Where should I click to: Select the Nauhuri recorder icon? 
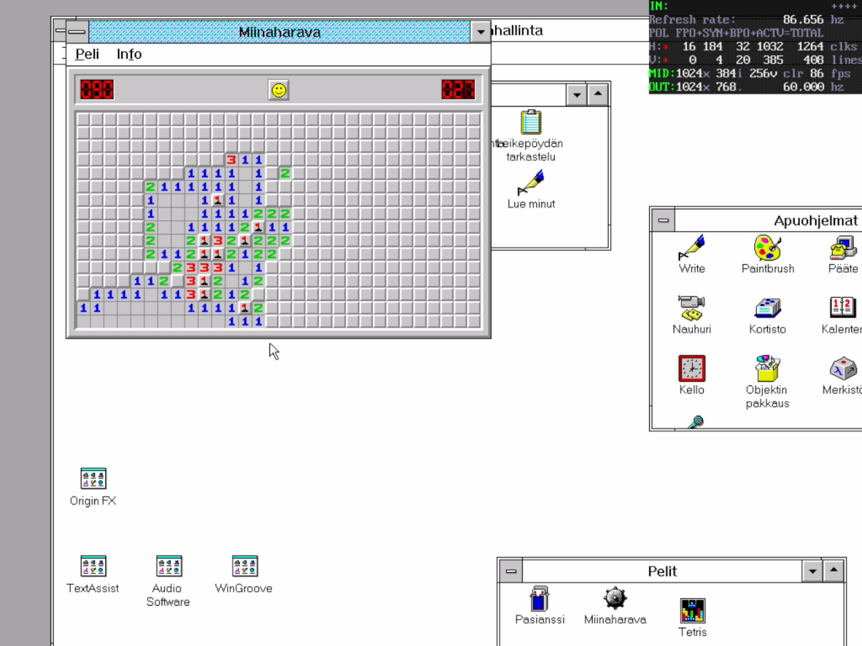[692, 308]
